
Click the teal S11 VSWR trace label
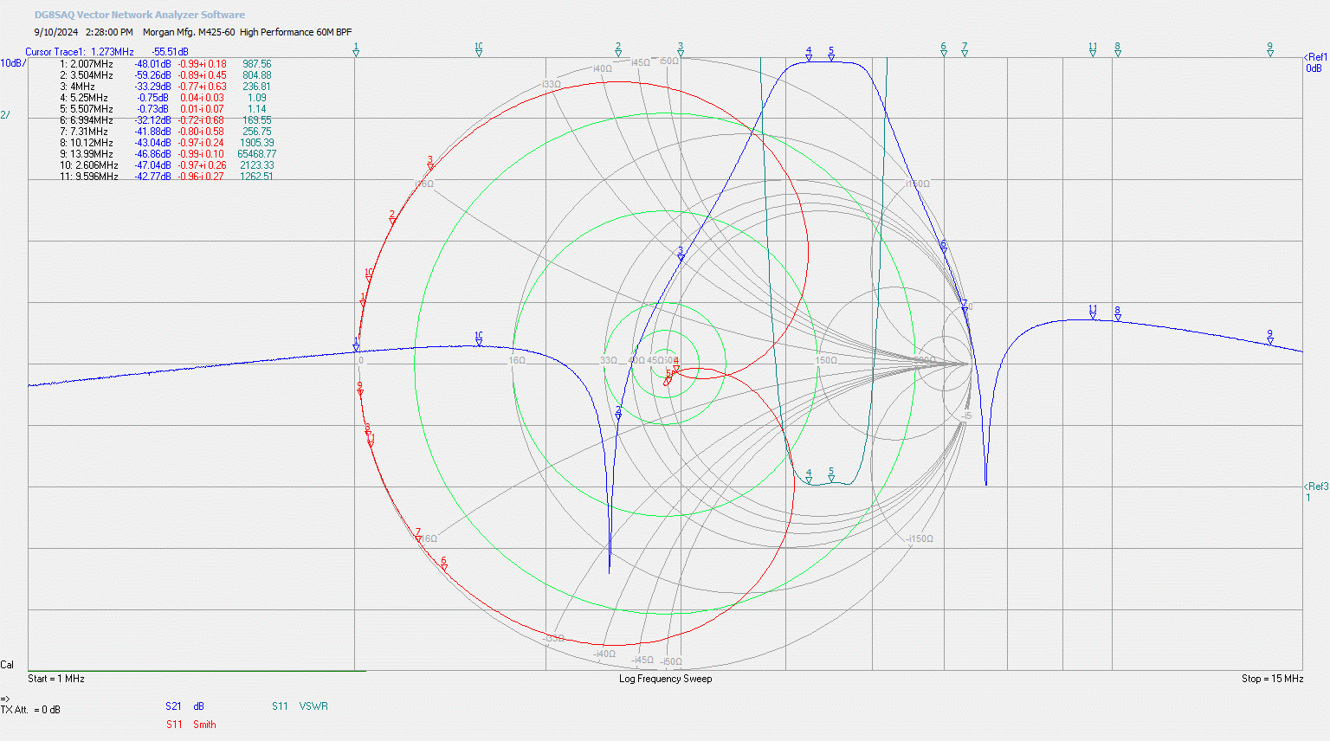(x=300, y=706)
